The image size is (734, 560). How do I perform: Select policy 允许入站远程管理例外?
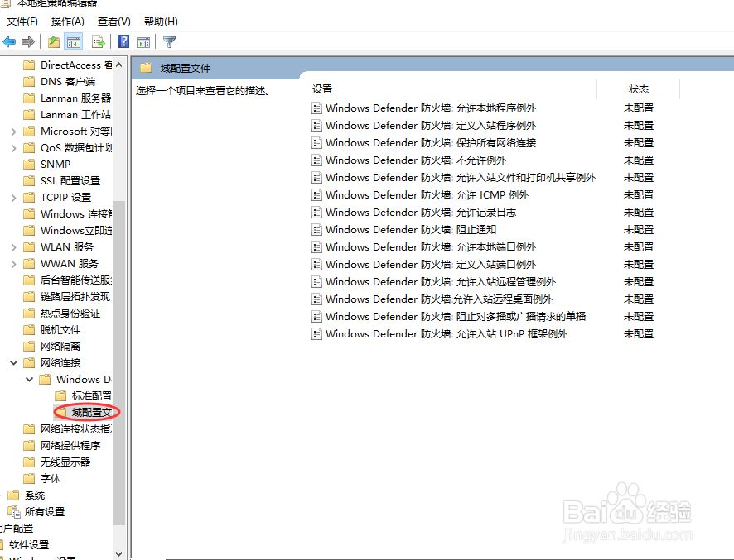pyautogui.click(x=433, y=282)
